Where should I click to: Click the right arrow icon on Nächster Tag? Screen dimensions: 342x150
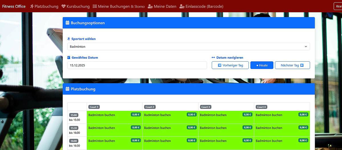pyautogui.click(x=302, y=65)
